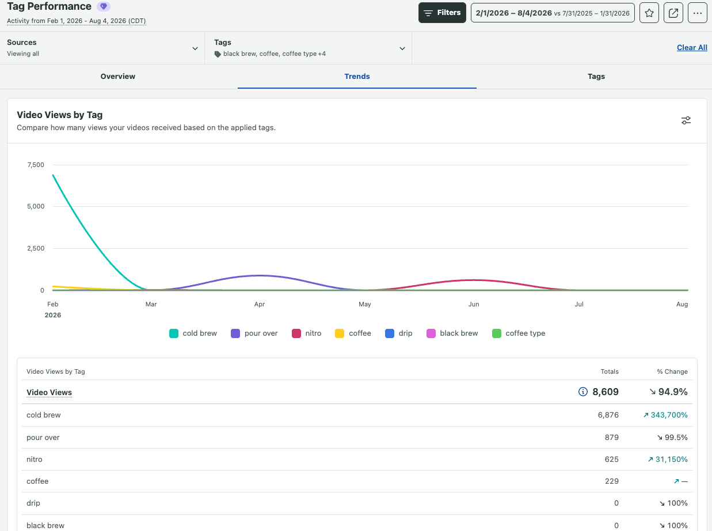This screenshot has height=531, width=712.
Task: Open the more options ellipsis menu
Action: [x=698, y=13]
